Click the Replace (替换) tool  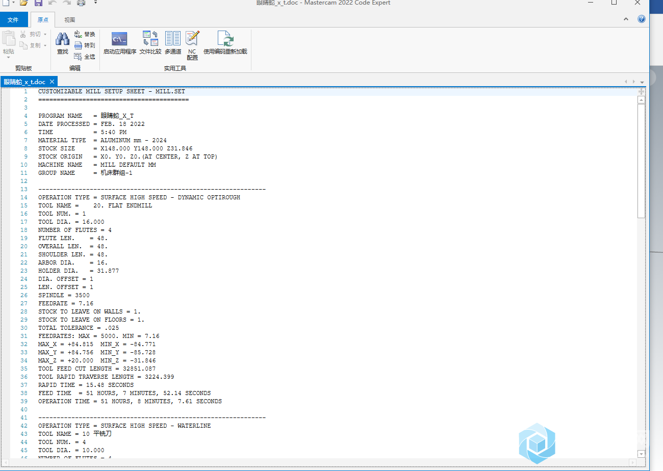point(85,34)
